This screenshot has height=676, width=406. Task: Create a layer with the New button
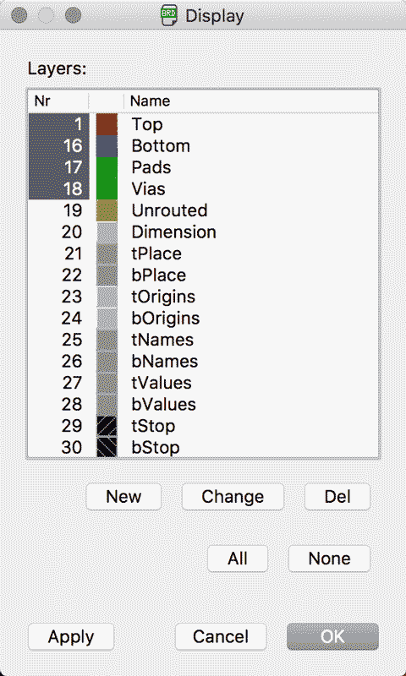123,497
